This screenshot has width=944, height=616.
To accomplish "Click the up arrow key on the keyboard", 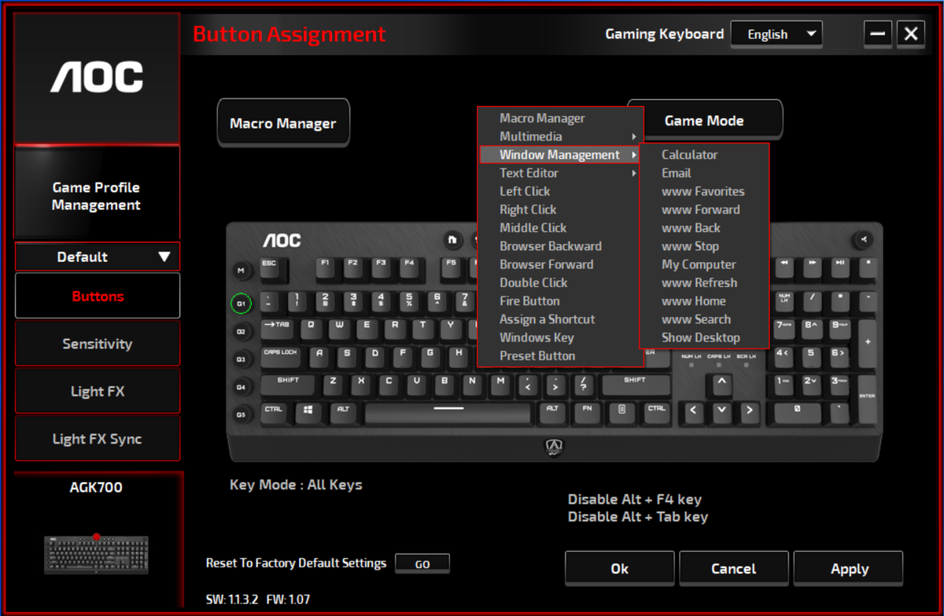I will tap(721, 385).
